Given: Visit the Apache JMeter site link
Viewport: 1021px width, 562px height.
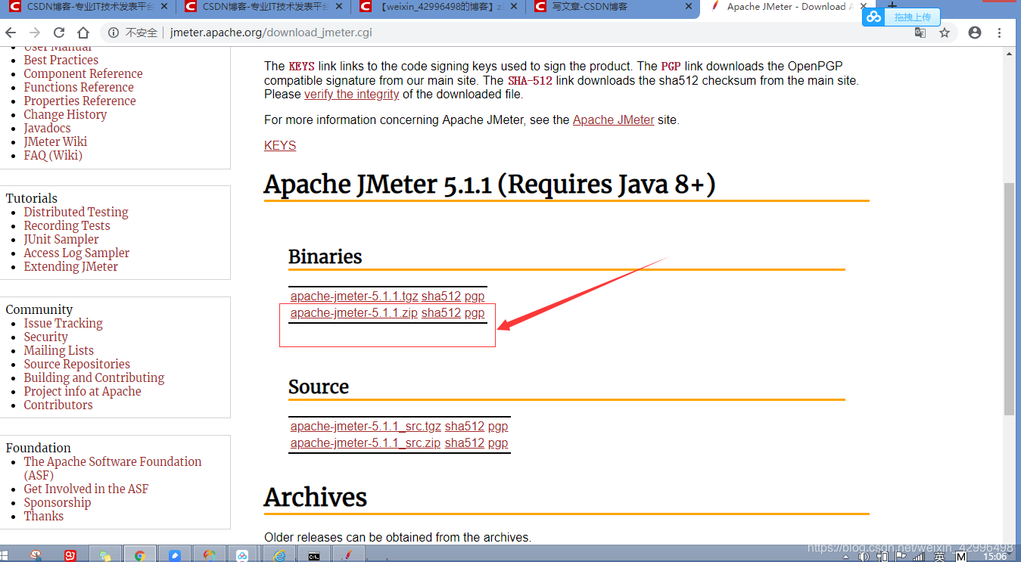Looking at the screenshot, I should (x=614, y=120).
